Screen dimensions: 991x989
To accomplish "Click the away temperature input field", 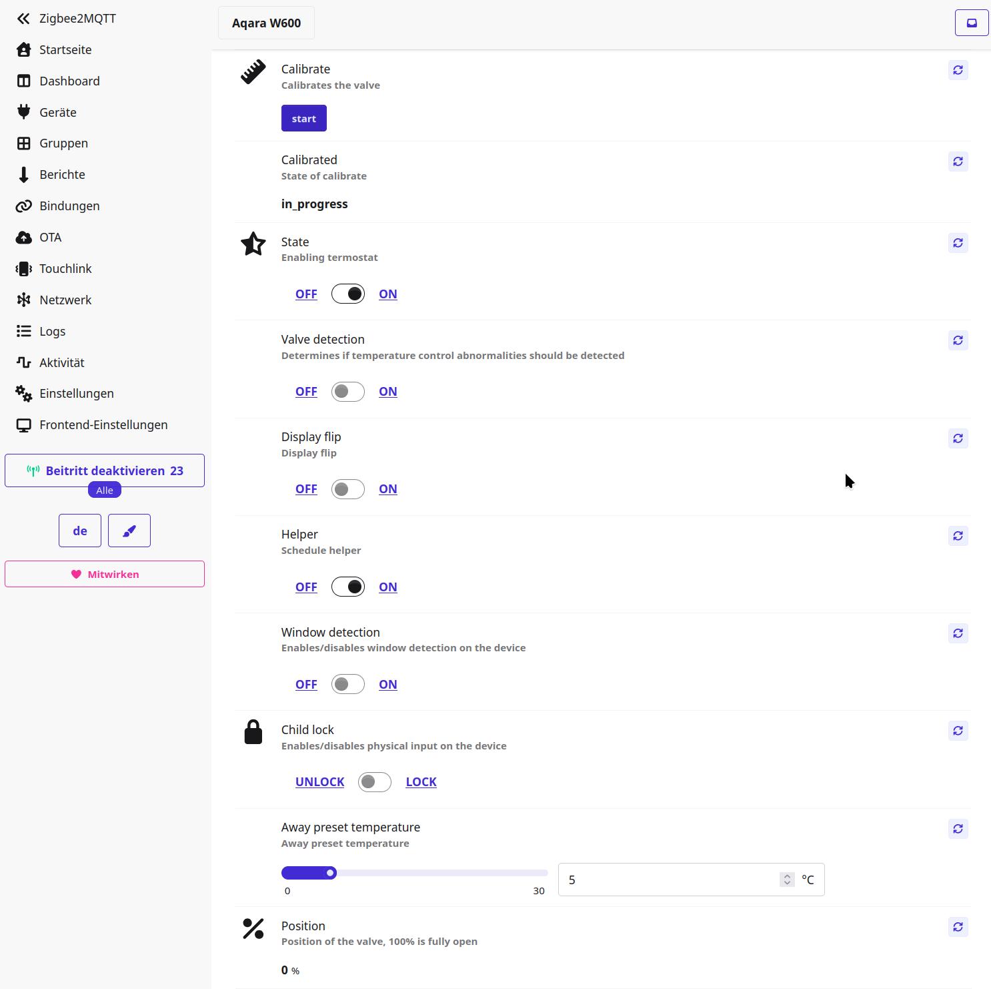I will pos(667,880).
